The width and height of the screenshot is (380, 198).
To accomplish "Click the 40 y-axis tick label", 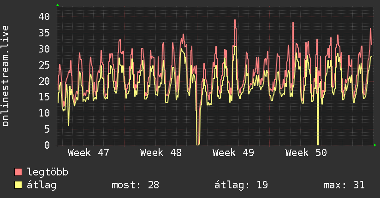I will pyautogui.click(x=44, y=17).
